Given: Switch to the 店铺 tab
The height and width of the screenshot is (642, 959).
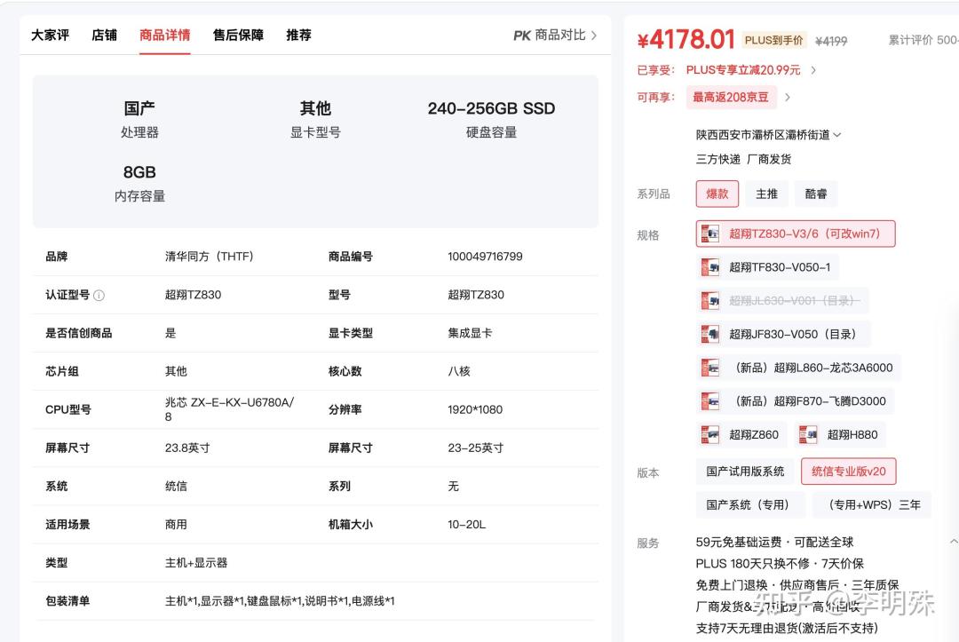Looking at the screenshot, I should pos(104,36).
